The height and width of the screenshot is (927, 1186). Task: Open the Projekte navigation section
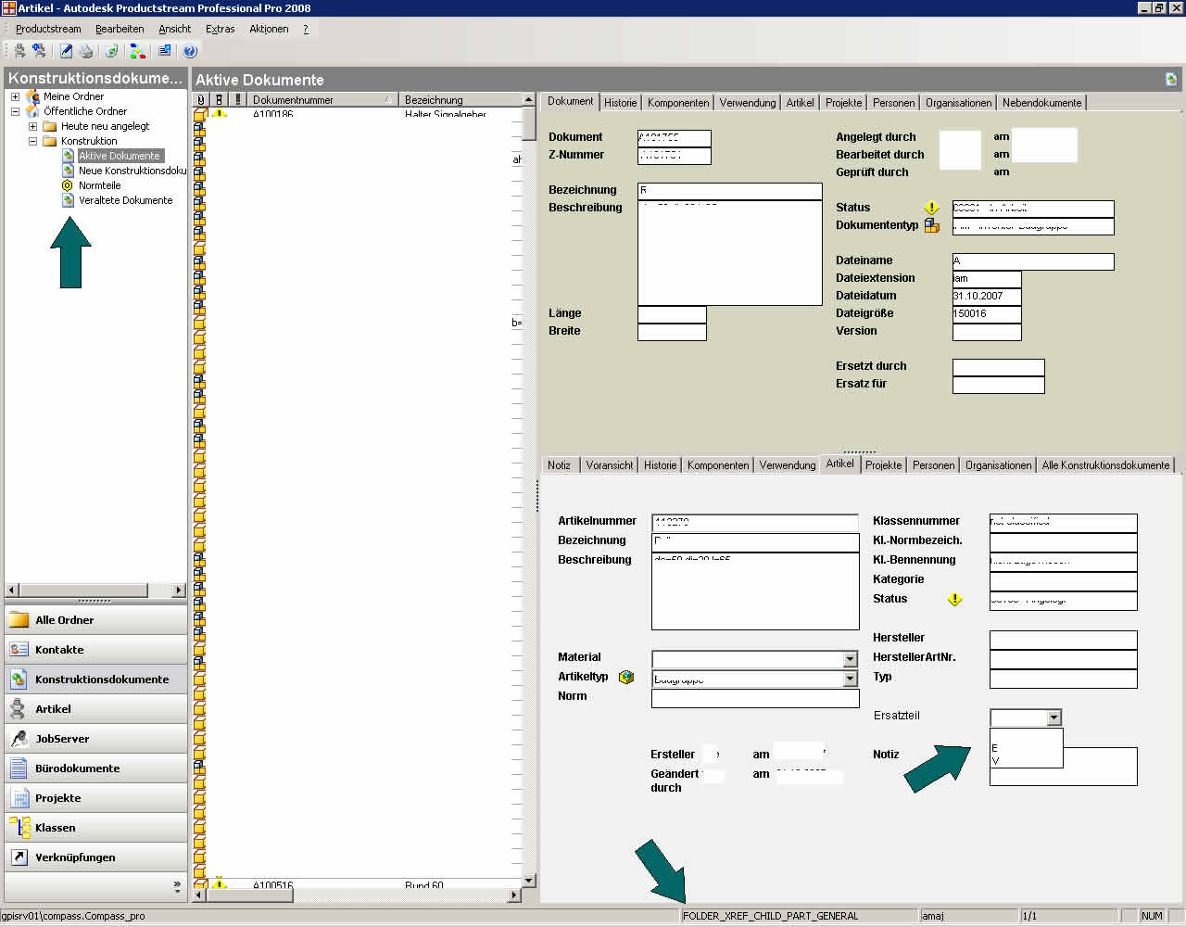(x=95, y=798)
